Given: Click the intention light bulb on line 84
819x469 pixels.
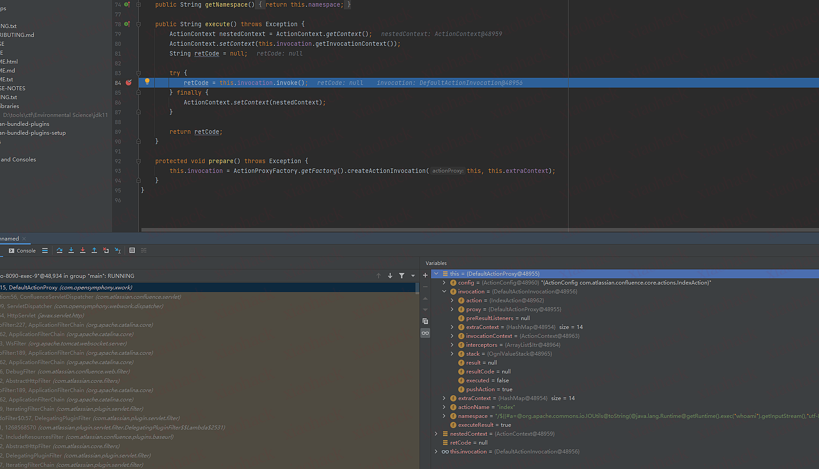Looking at the screenshot, I should [147, 82].
